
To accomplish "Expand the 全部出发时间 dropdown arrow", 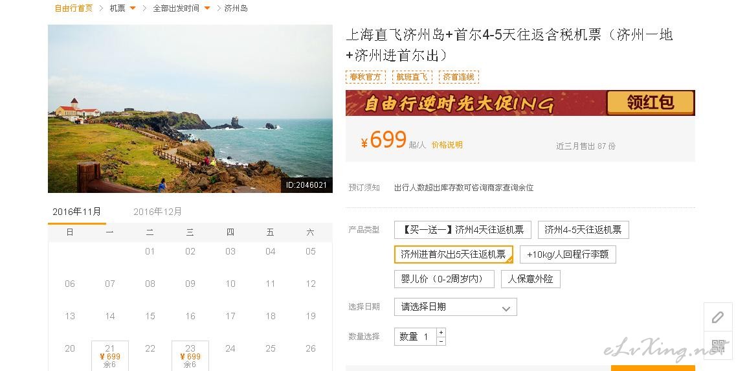I will [x=207, y=8].
